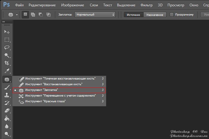Select the Brush tool
Viewport: 209px width, 139px height.
[x=7, y=87]
